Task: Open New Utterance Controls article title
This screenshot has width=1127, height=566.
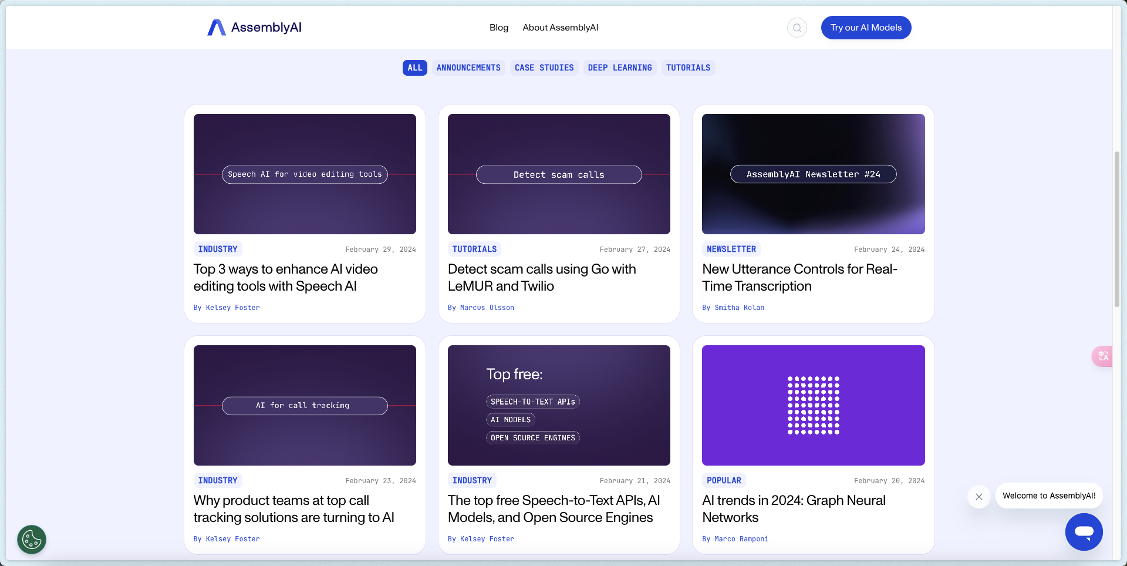Action: pyautogui.click(x=799, y=278)
